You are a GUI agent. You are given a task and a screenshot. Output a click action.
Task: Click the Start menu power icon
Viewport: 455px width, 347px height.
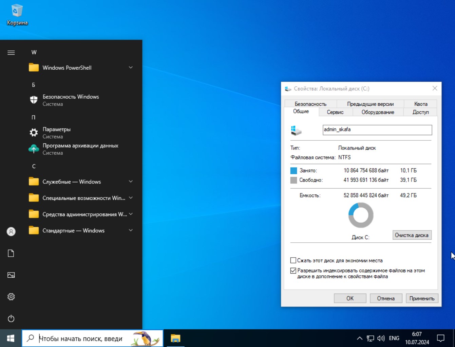point(11,318)
